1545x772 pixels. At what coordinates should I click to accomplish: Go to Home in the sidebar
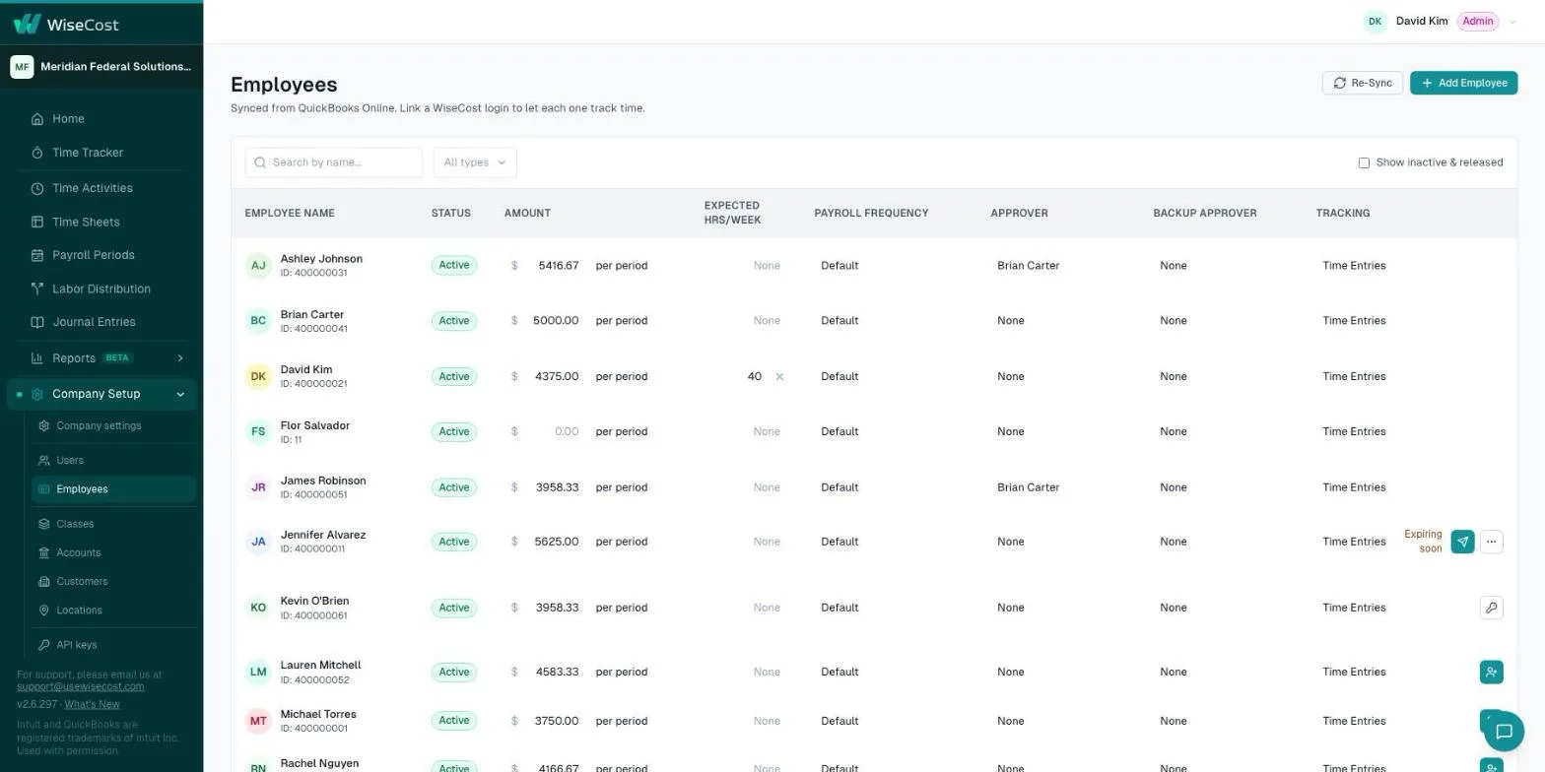point(68,119)
